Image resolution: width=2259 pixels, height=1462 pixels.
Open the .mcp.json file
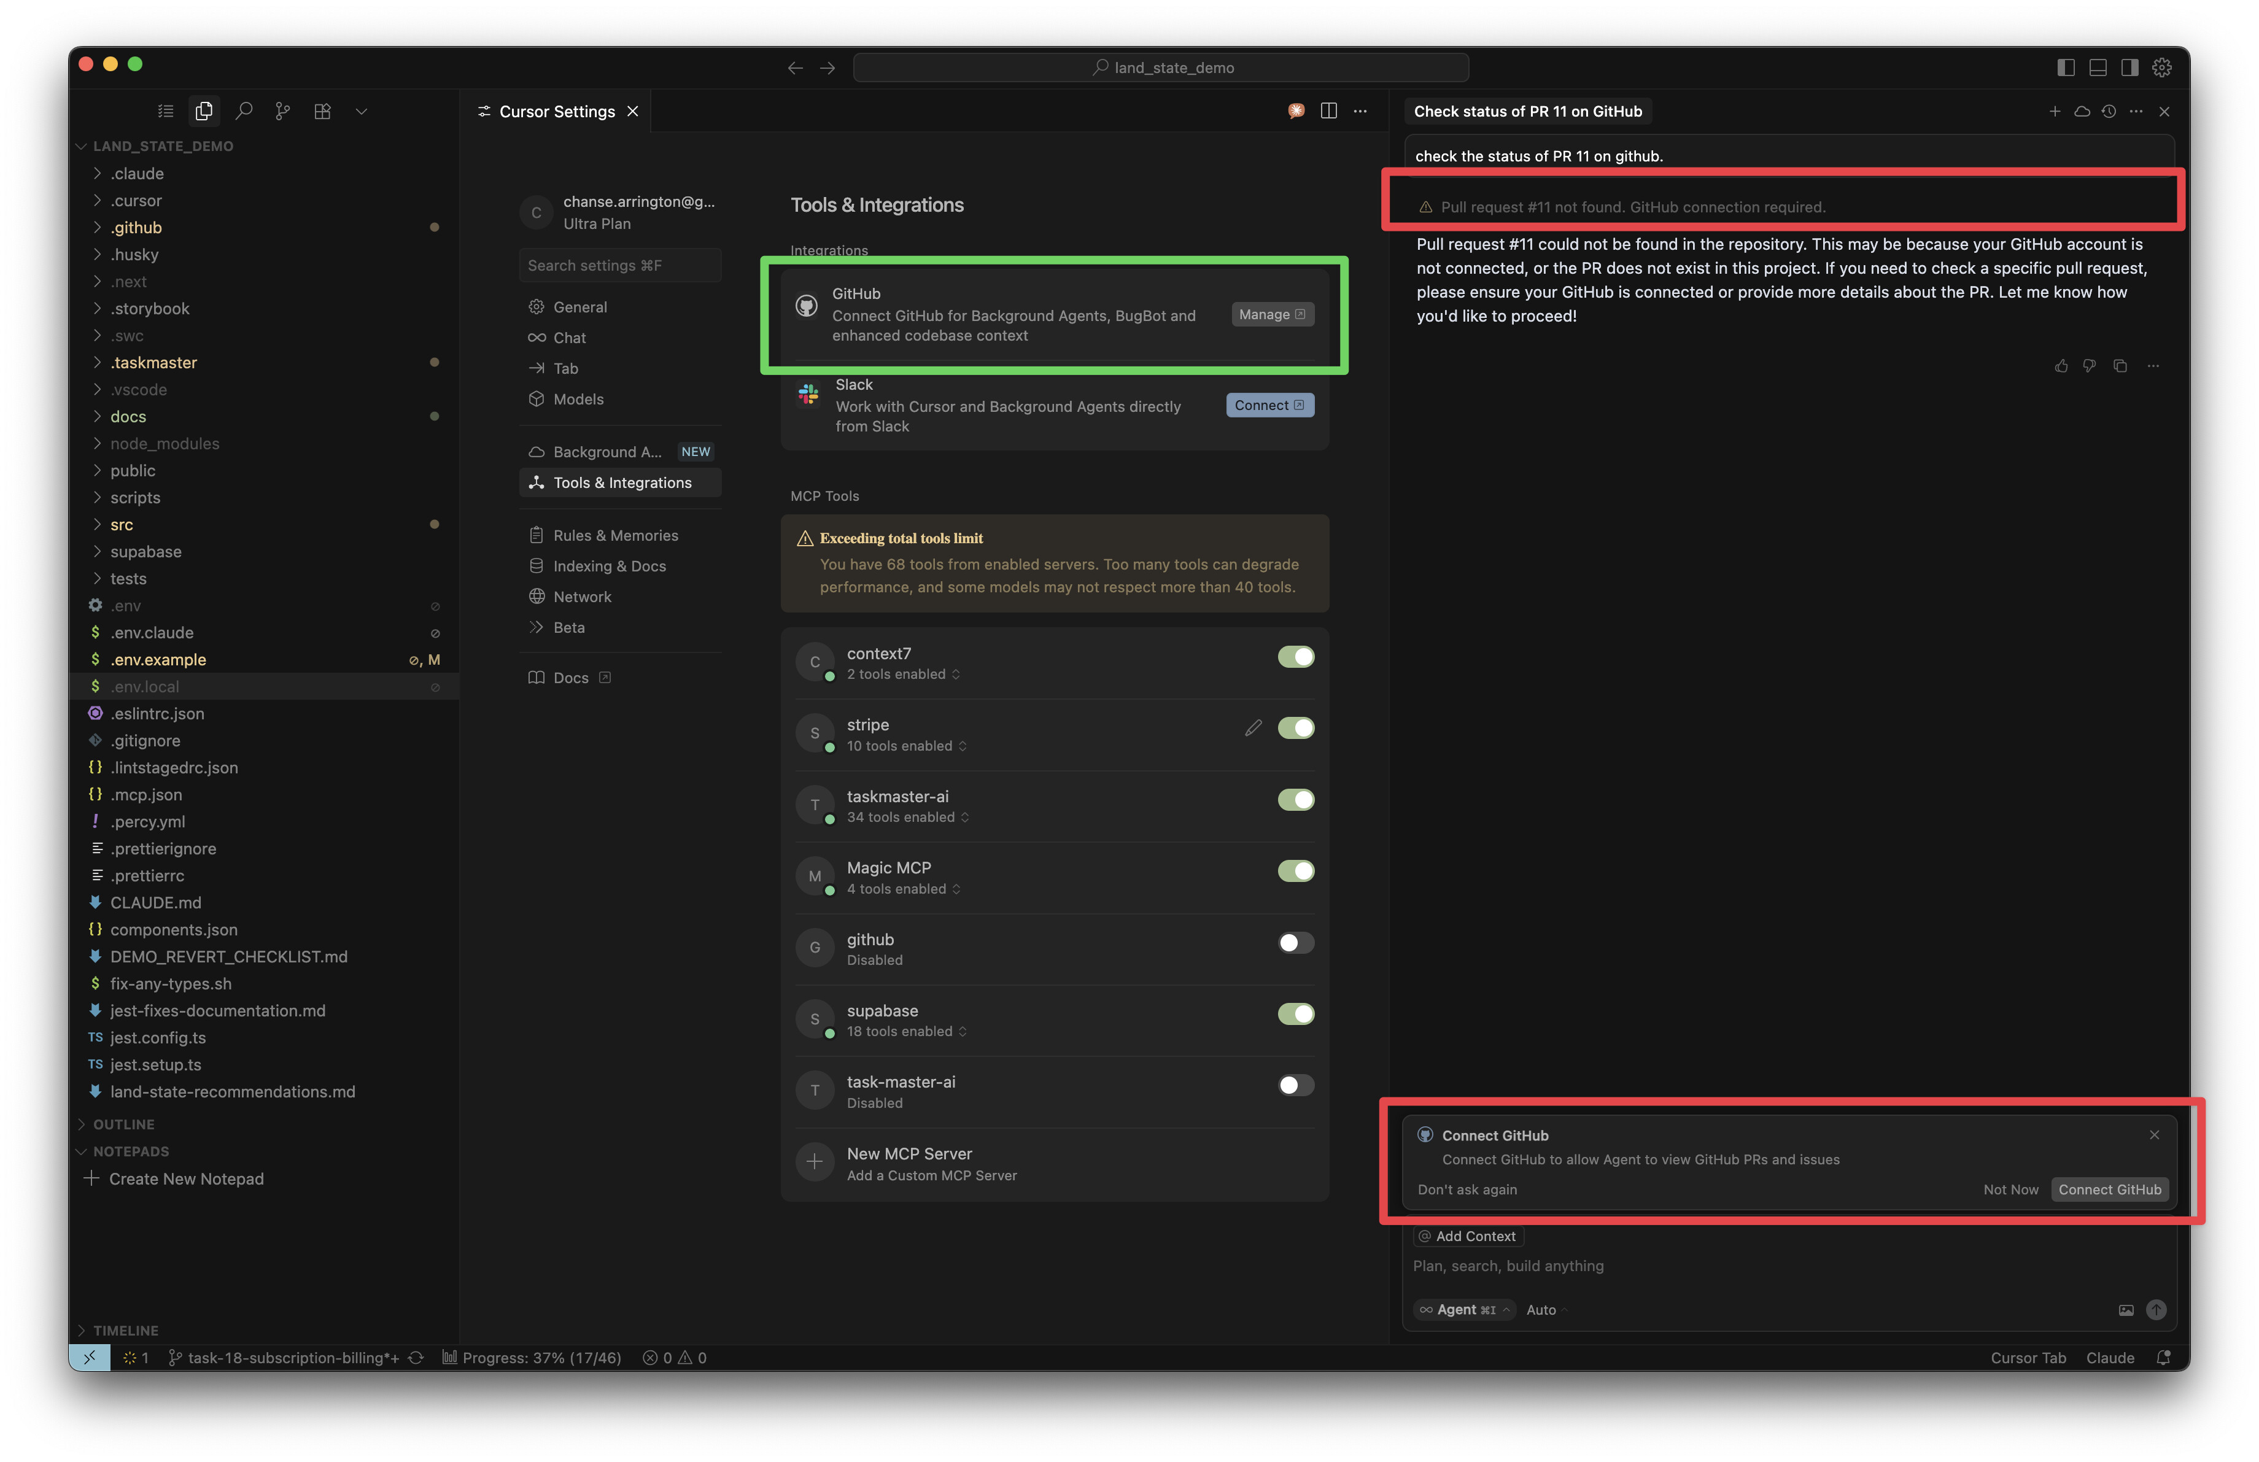click(x=264, y=795)
